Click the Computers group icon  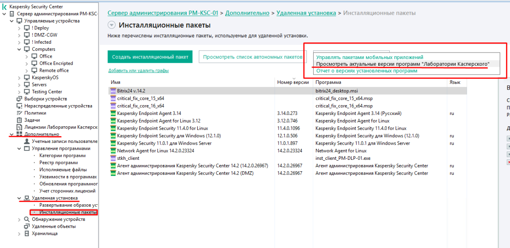[27, 49]
